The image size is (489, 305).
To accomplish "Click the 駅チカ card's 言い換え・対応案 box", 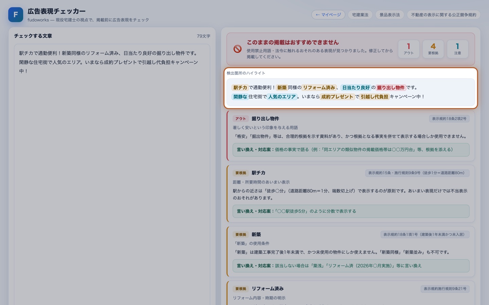I will coord(351,211).
